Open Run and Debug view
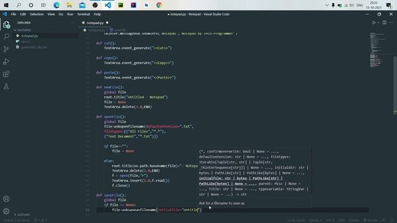397x223 pixels. point(6,61)
